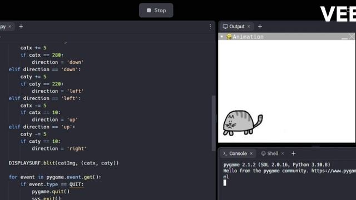Screen dimensions: 356x200
Task: Click the line 'if caty == 220:'
Action: tap(42, 84)
